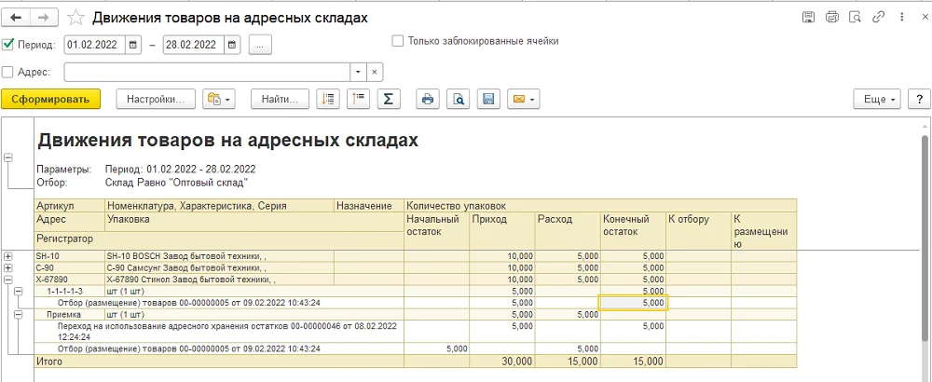Click the К отбору column header
Screen dimensions: 932x382
(698, 230)
